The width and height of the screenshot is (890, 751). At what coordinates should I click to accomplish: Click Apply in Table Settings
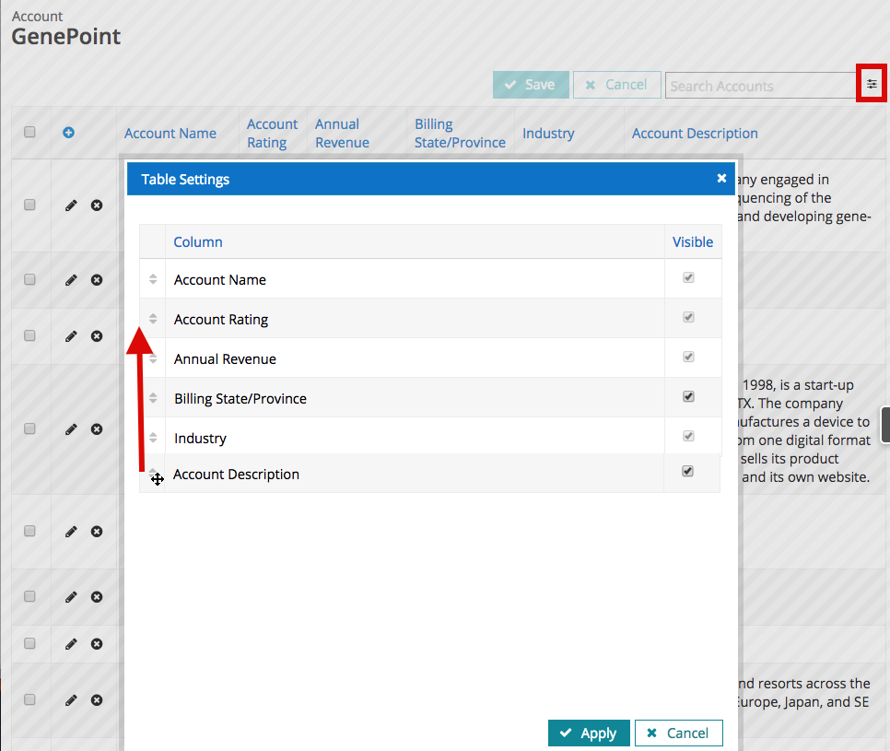click(589, 733)
